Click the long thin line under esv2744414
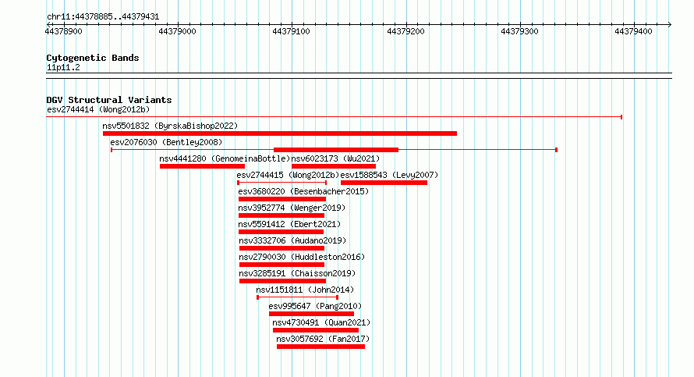 pyautogui.click(x=335, y=117)
